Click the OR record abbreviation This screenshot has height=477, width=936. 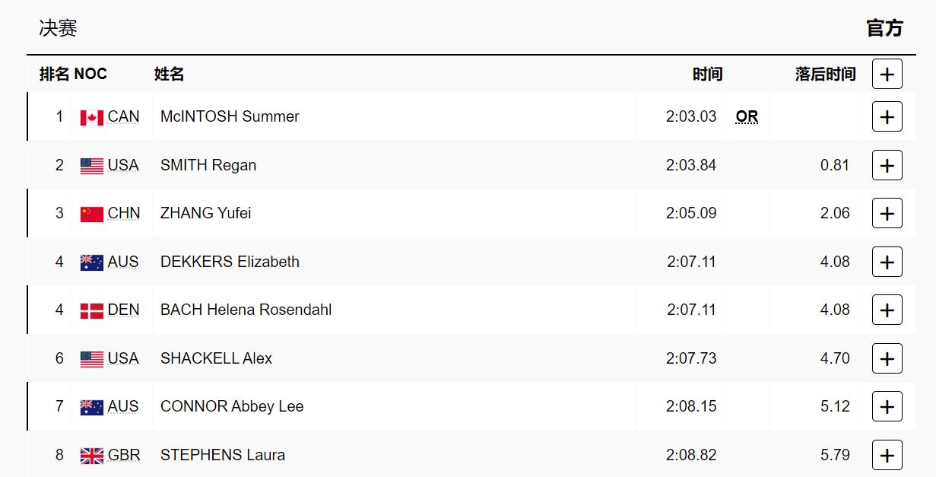747,116
